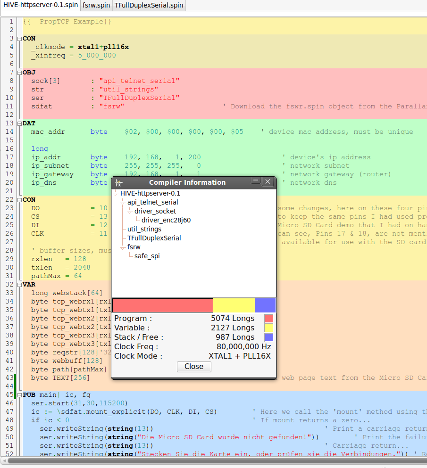Fold the PUB main method block
Viewport: 427px width, 468px height.
[19, 395]
